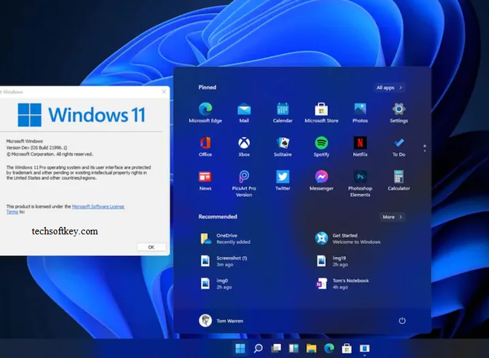Image resolution: width=489 pixels, height=358 pixels.
Task: Click OK in About Windows dialog
Action: click(x=151, y=247)
